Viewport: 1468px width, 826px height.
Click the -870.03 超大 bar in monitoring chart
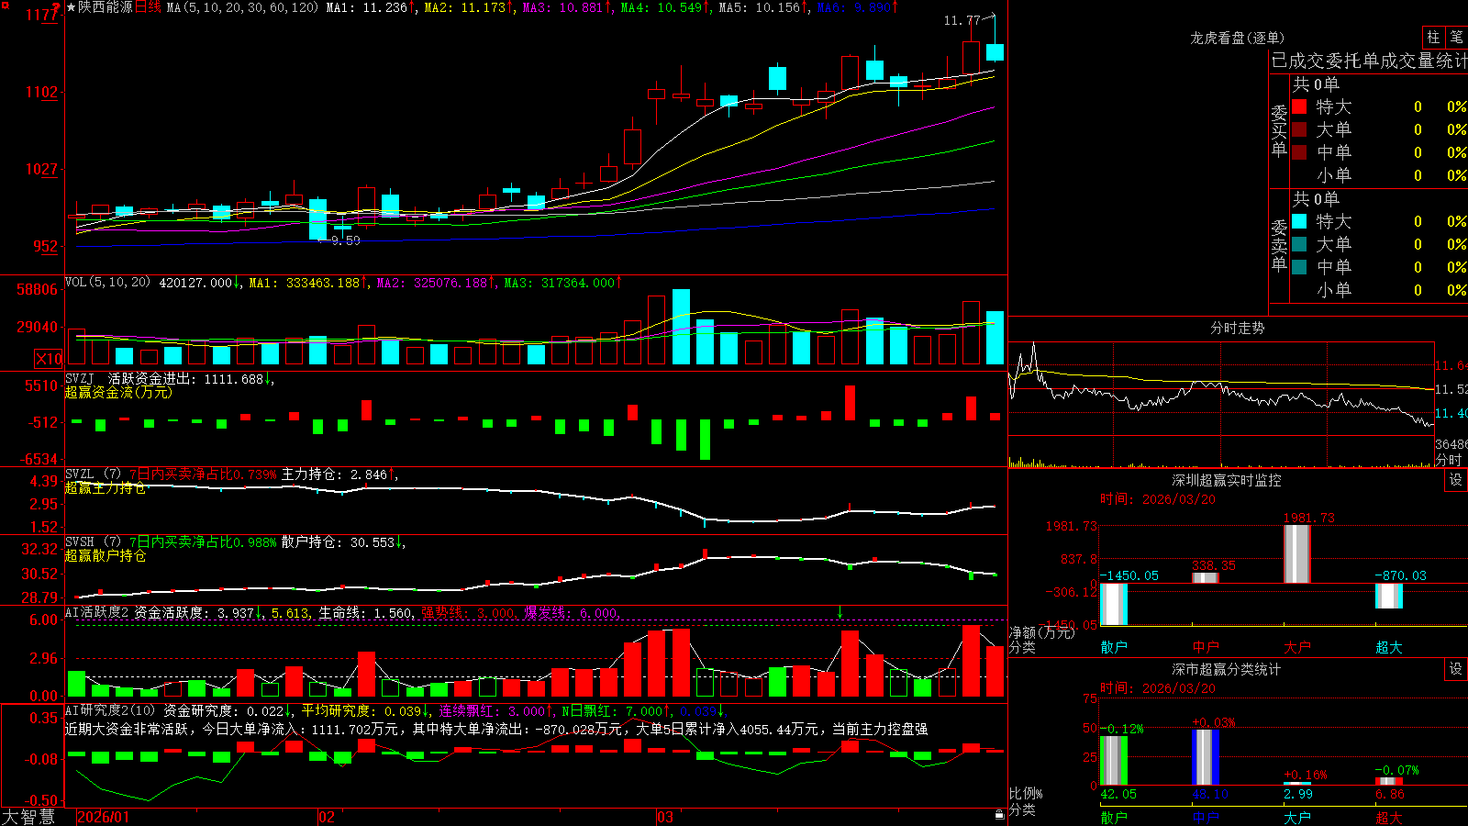[x=1389, y=596]
